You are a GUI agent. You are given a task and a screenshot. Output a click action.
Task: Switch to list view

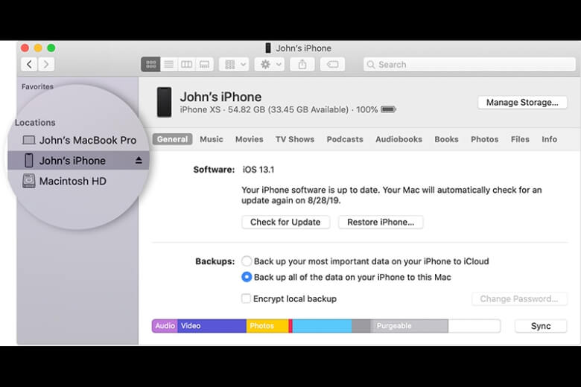tap(168, 65)
